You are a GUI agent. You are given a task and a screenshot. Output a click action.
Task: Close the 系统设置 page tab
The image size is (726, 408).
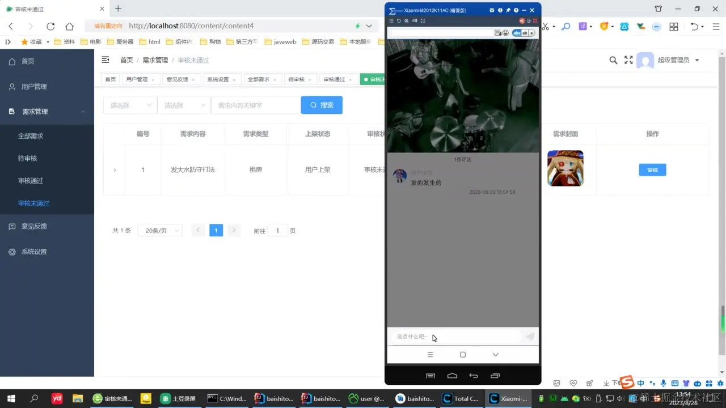[234, 80]
